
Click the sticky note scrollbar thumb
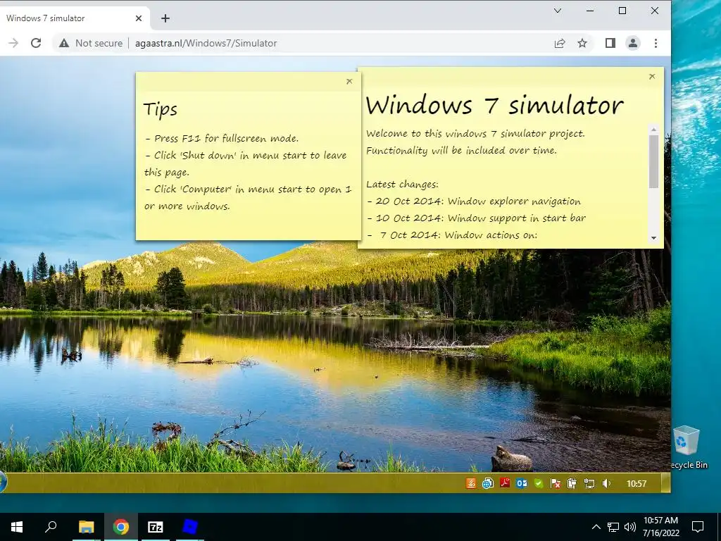[653, 161]
